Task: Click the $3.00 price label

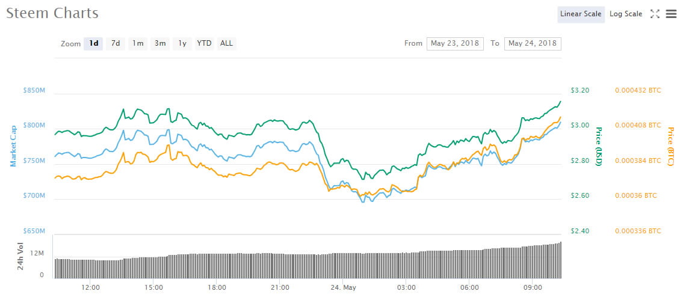Action: [580, 126]
